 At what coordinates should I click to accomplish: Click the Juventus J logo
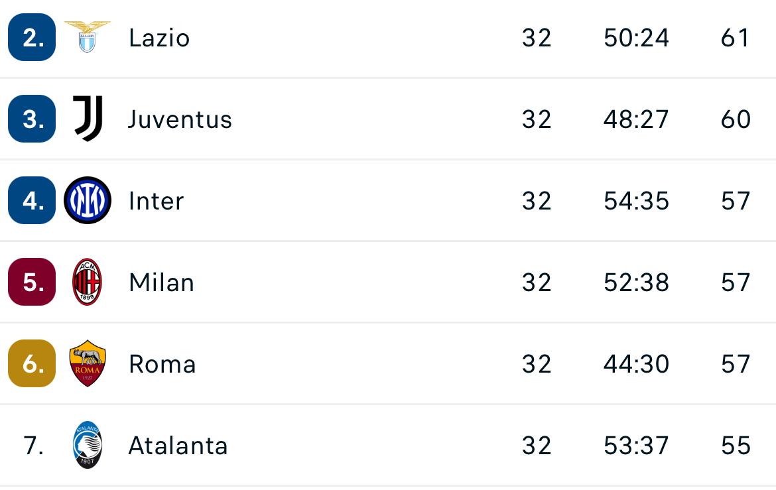coord(87,119)
